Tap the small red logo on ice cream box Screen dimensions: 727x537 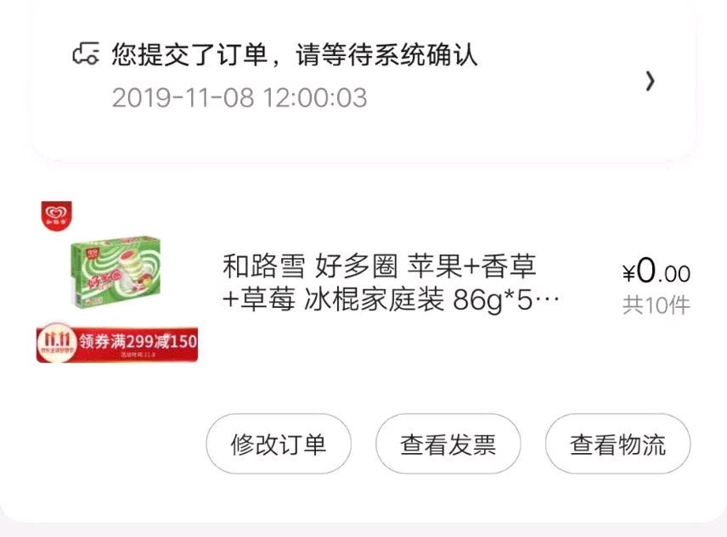click(x=93, y=253)
